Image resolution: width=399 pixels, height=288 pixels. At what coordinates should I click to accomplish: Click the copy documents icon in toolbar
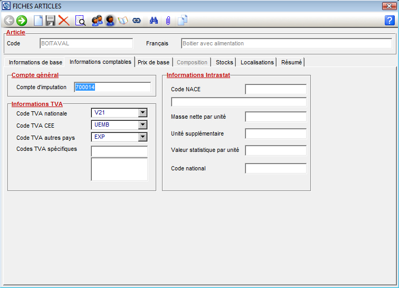click(x=183, y=21)
